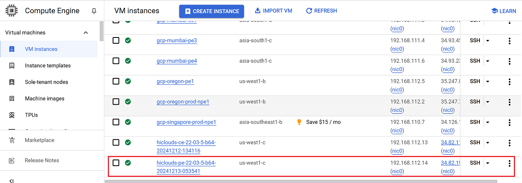The height and width of the screenshot is (183, 522).
Task: Click the Save $15 / mo recommendation text
Action: tap(324, 122)
